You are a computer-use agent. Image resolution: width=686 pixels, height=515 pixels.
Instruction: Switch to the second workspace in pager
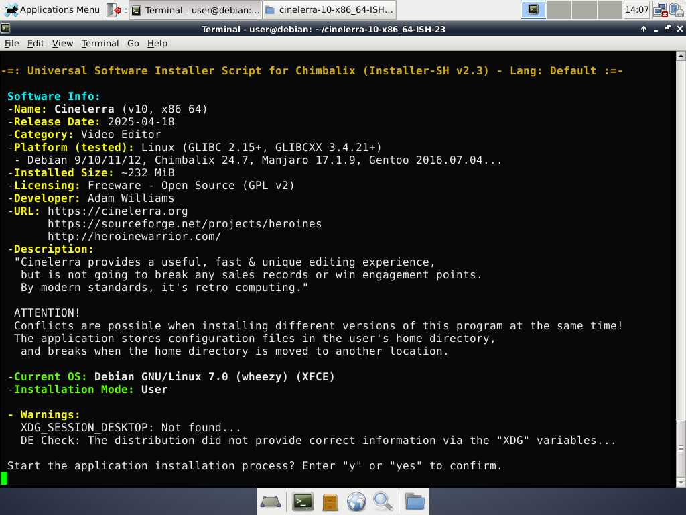(559, 9)
